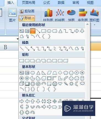Insert a 饼图 pie chart
This screenshot has height=119, width=101.
pyautogui.click(x=71, y=15)
